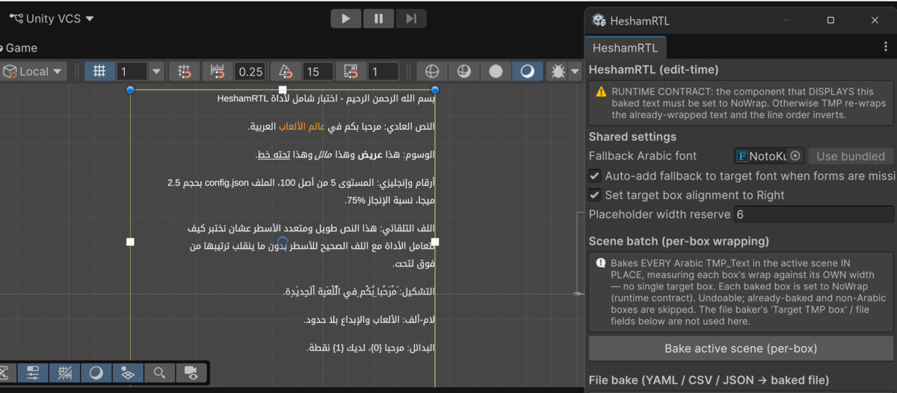Toggle Auto-add fallback to target font checkbox
The height and width of the screenshot is (393, 897).
[595, 176]
